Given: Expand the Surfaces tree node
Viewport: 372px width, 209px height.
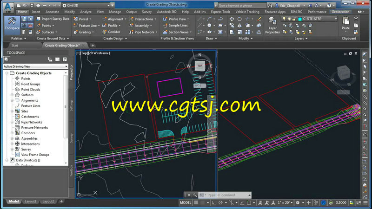Looking at the screenshot, I should (x=12, y=95).
